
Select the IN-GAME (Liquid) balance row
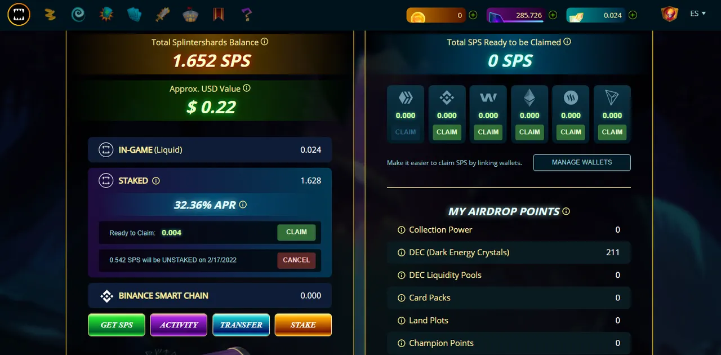click(x=210, y=150)
